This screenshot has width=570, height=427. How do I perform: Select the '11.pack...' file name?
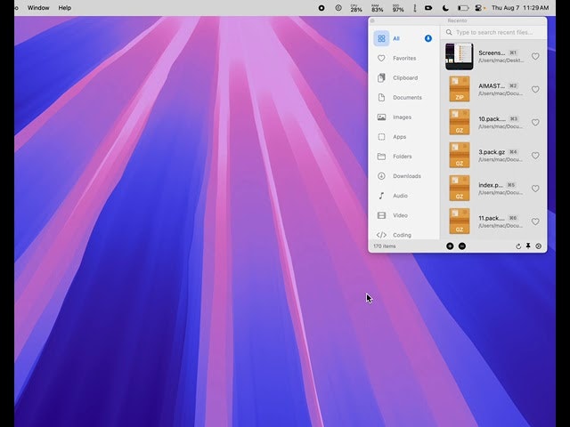coord(491,218)
